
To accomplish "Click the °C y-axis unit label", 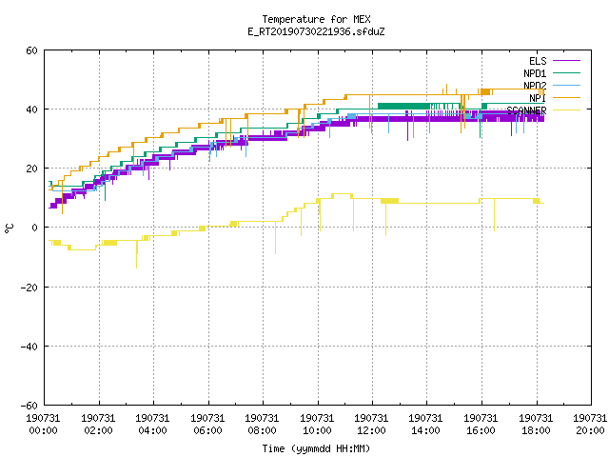I will pyautogui.click(x=10, y=228).
